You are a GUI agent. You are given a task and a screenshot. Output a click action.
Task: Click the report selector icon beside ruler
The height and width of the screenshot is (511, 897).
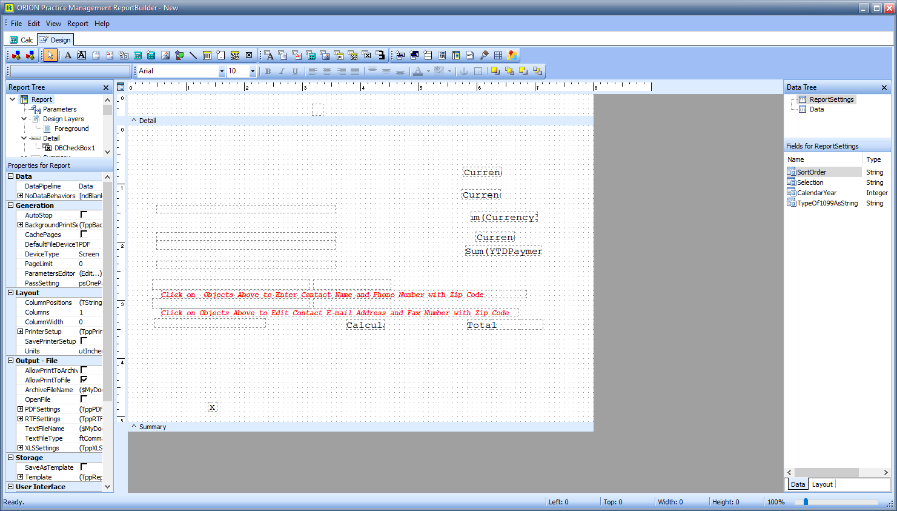(x=121, y=87)
